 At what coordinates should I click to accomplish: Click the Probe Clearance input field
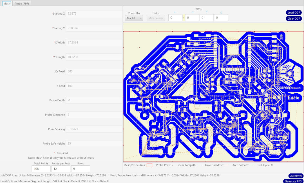click(x=94, y=115)
